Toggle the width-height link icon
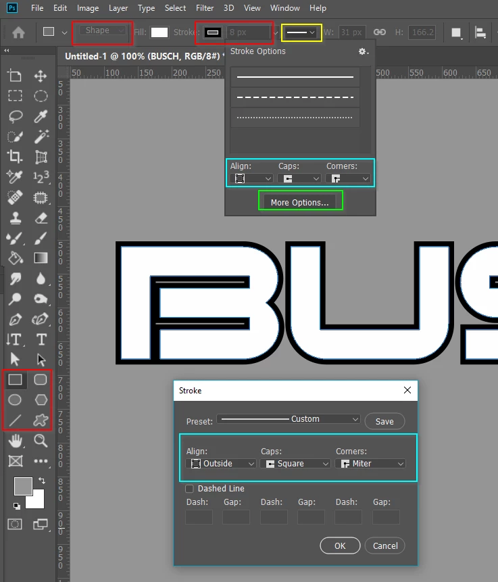The width and height of the screenshot is (498, 582). click(x=379, y=32)
